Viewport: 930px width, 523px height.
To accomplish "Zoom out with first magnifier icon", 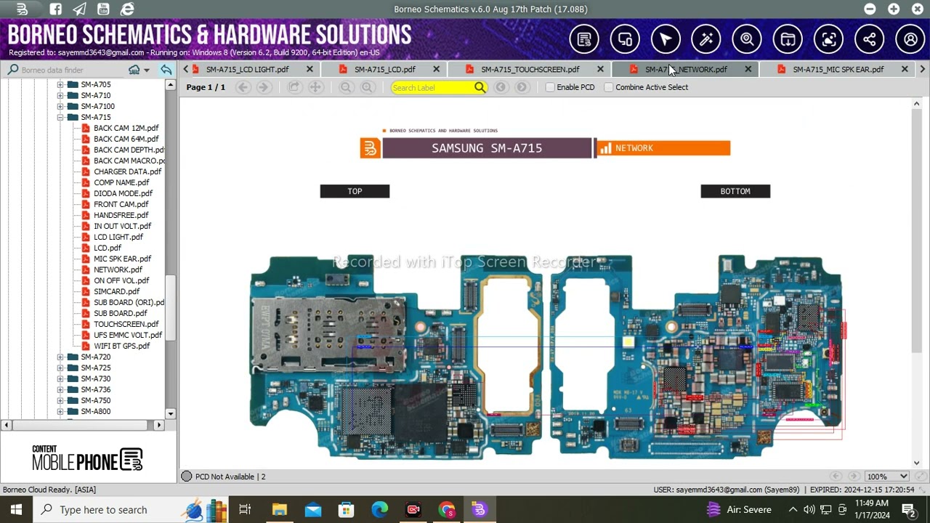I will click(346, 87).
